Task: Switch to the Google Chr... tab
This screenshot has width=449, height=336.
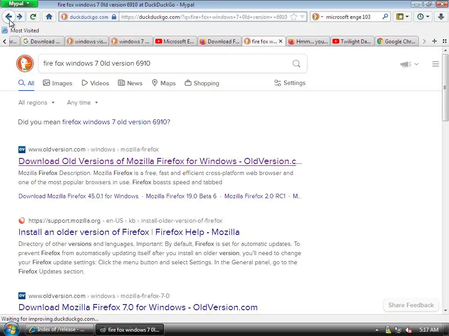Action: (397, 42)
